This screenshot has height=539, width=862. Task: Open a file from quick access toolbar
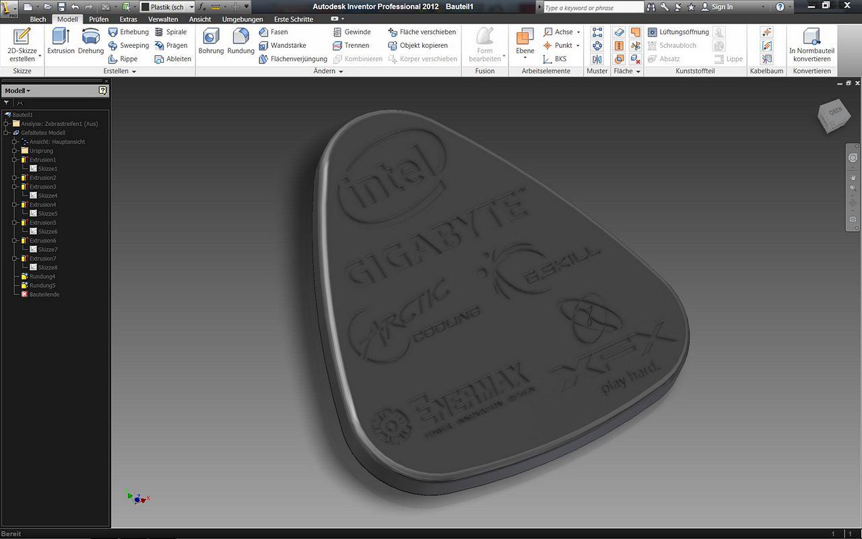tap(46, 7)
